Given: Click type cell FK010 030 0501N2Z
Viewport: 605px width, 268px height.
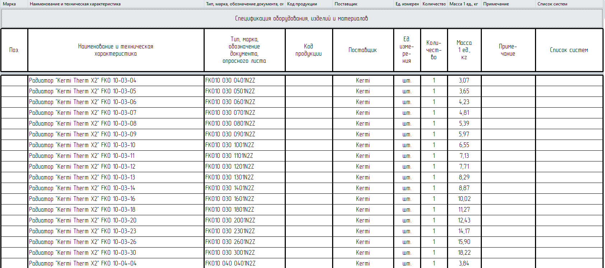Looking at the screenshot, I should 245,91.
